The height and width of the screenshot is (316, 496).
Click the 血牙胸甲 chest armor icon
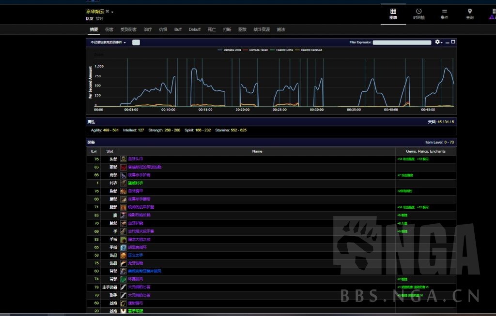coord(124,191)
